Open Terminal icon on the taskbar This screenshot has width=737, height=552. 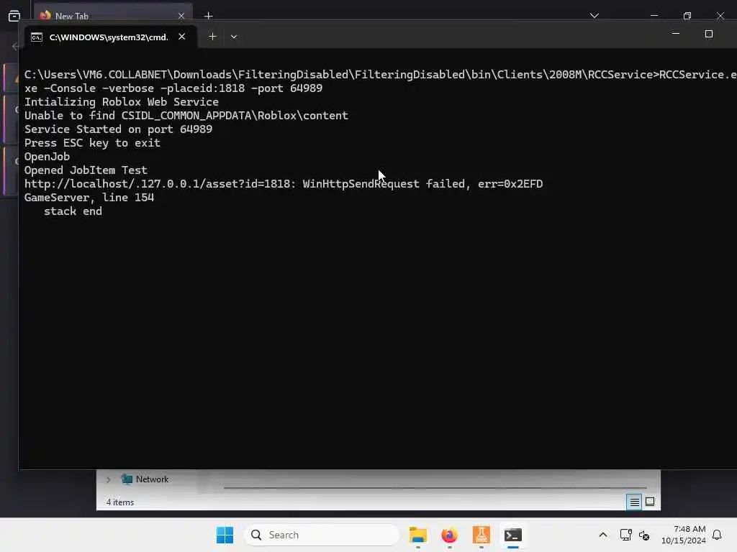pyautogui.click(x=512, y=535)
